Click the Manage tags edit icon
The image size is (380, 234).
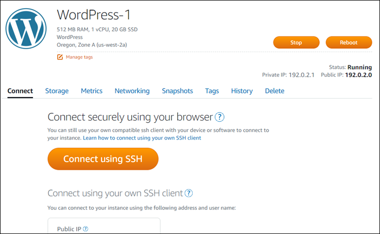pos(60,57)
